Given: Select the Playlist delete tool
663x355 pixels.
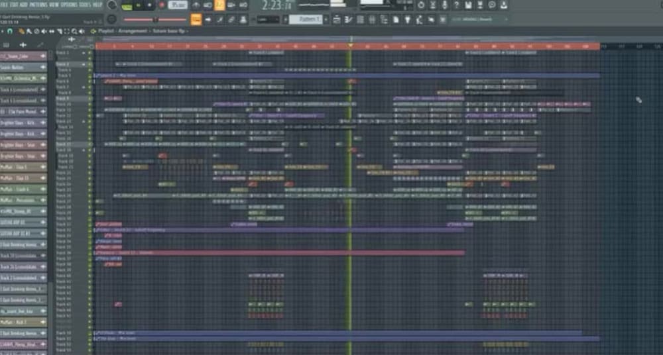Looking at the screenshot, I should (x=36, y=31).
